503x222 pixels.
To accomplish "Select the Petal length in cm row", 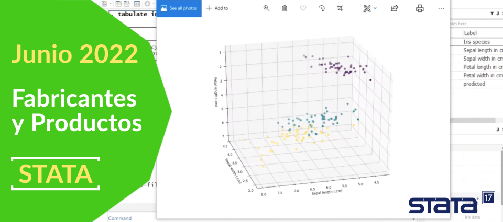I will pos(477,67).
